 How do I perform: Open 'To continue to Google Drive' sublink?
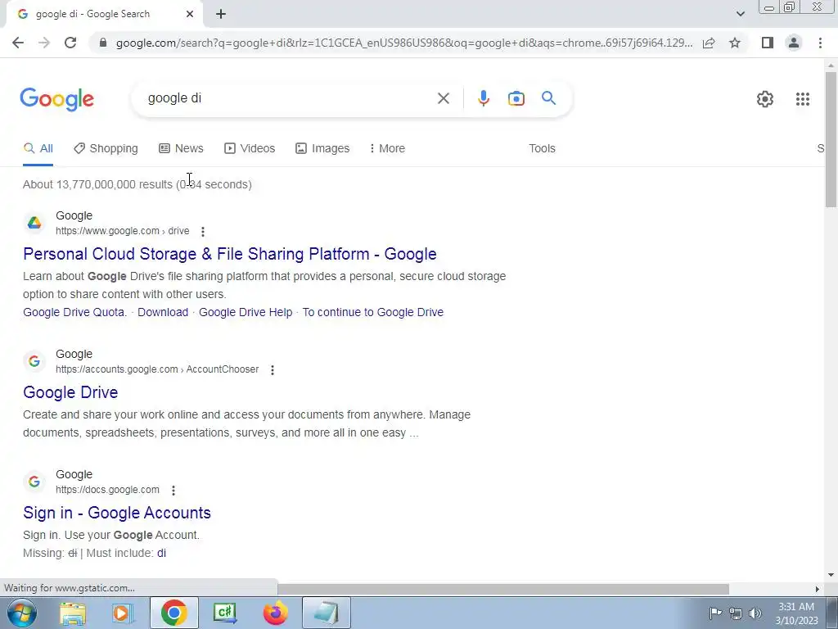click(x=373, y=312)
